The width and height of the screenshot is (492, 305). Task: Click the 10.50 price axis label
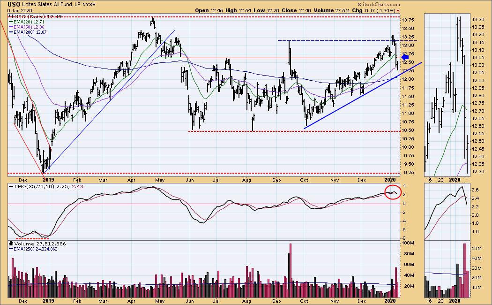click(x=408, y=130)
